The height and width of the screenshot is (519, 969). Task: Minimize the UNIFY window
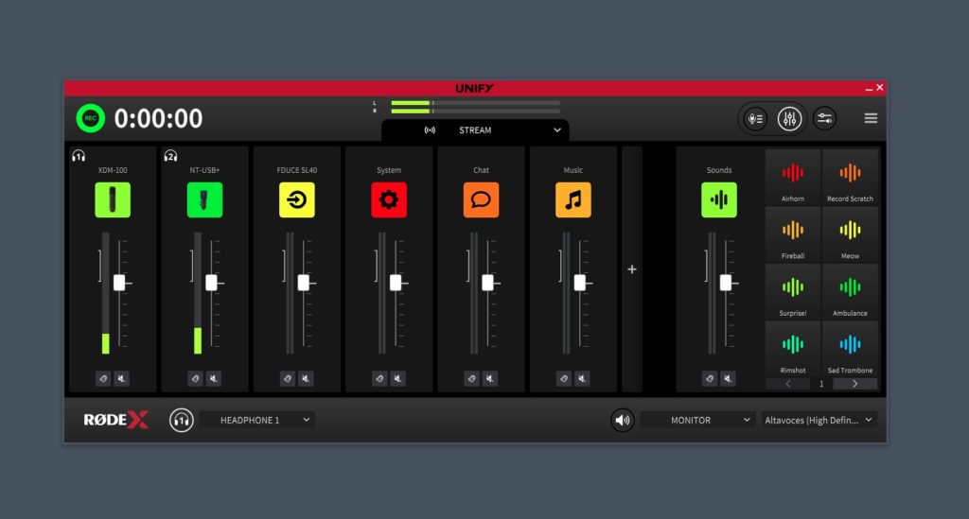click(869, 88)
